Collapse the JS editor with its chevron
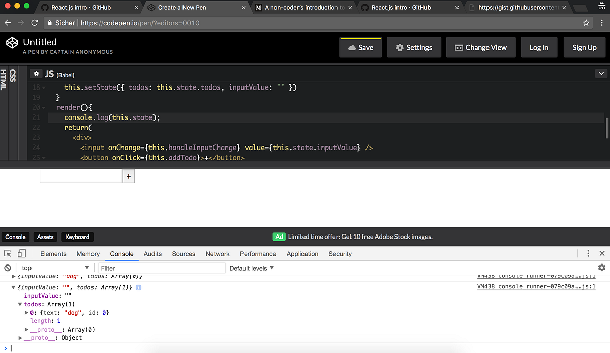The image size is (610, 353). [x=601, y=73]
